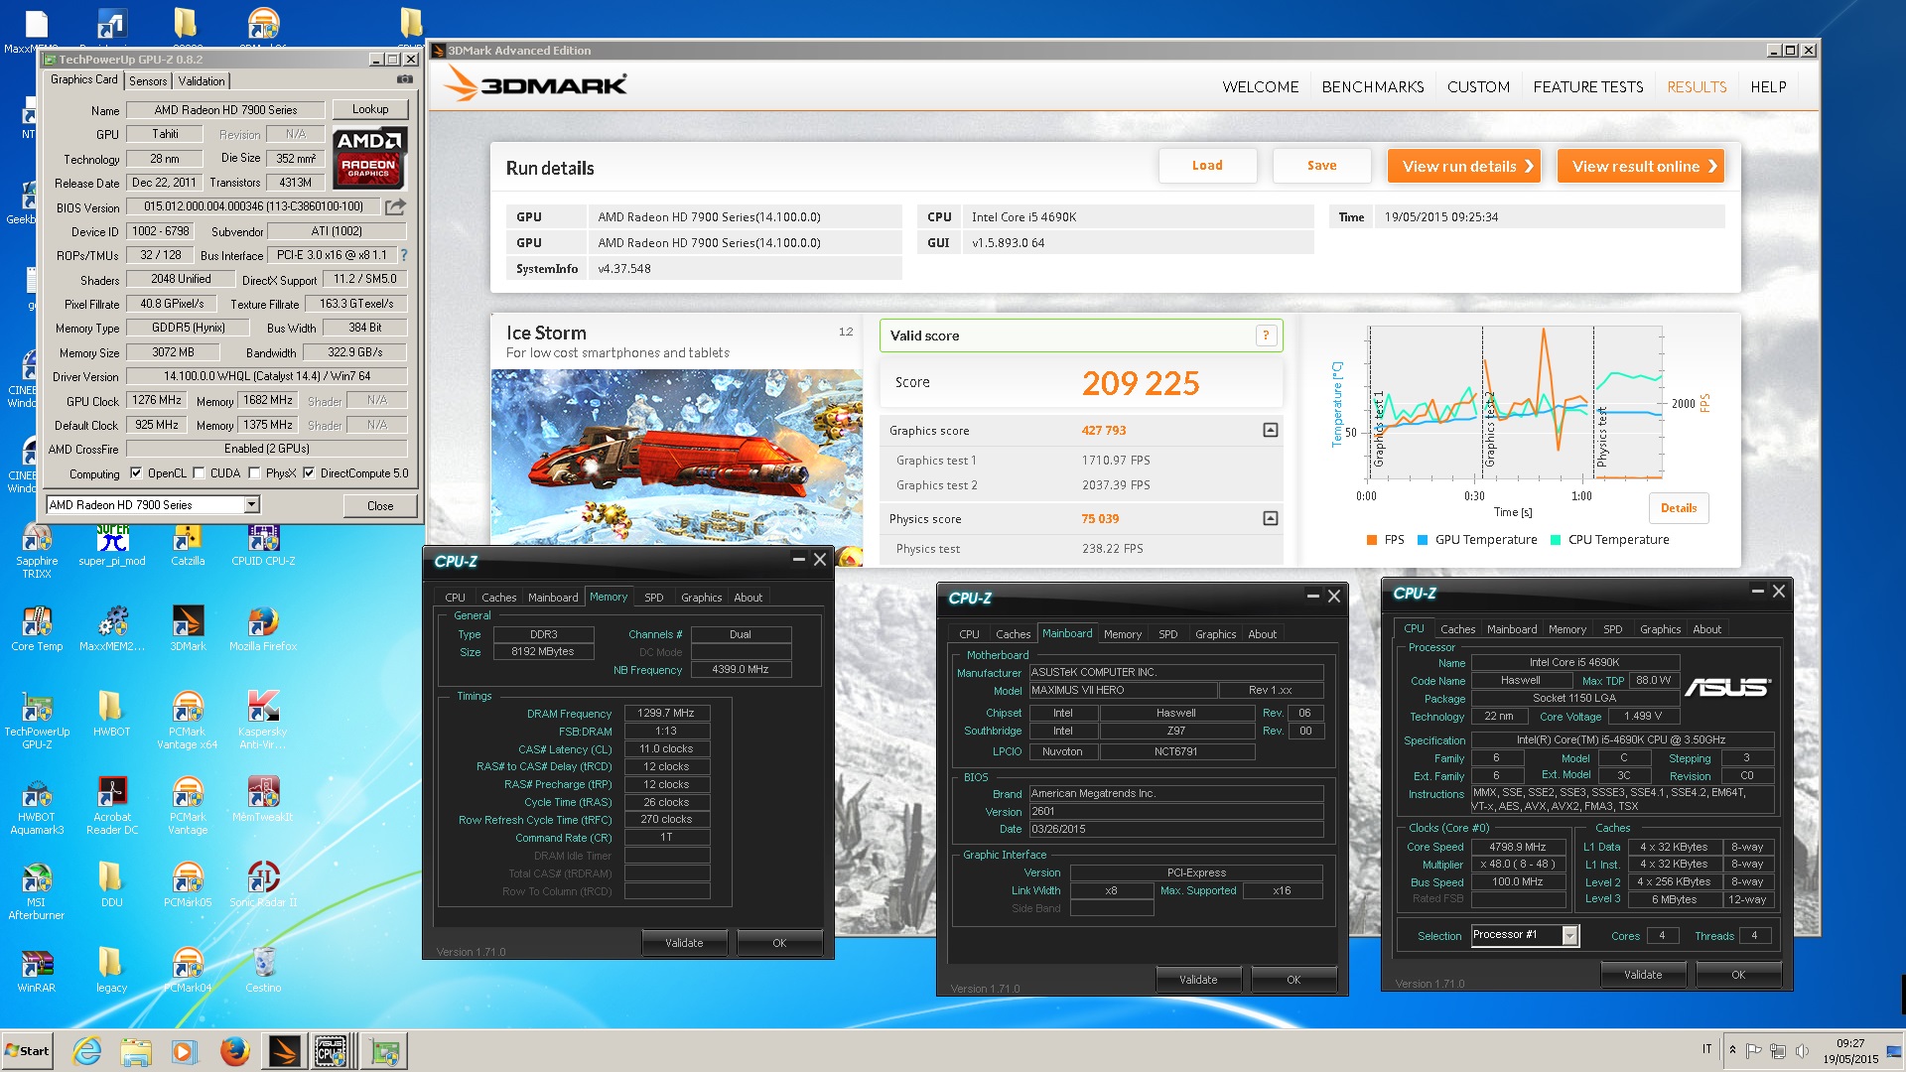Switch to the Sensors tab in GPU-Z
This screenshot has width=1906, height=1072.
pyautogui.click(x=148, y=81)
